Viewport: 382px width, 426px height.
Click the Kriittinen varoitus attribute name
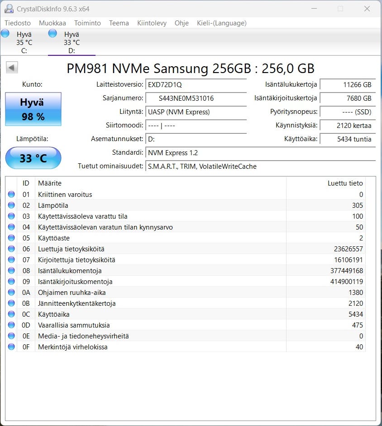65,195
